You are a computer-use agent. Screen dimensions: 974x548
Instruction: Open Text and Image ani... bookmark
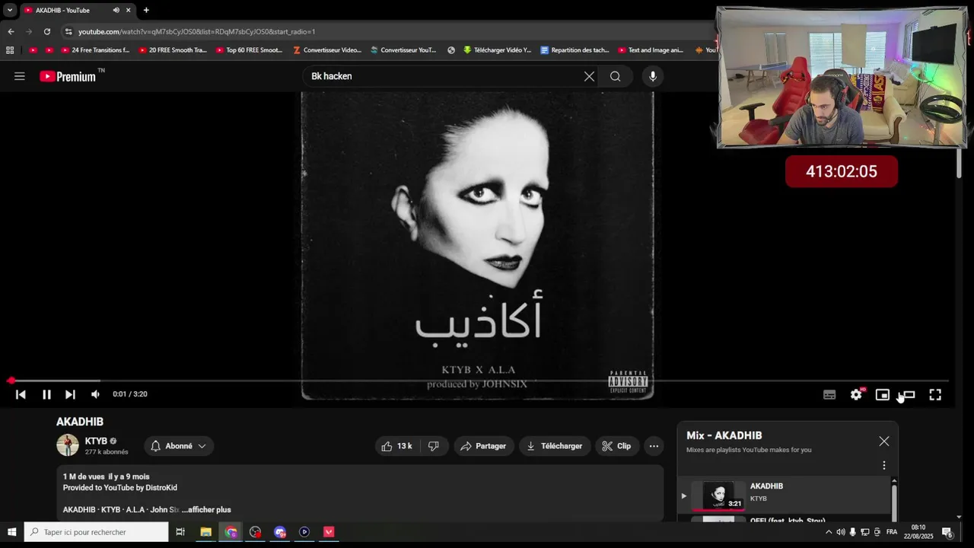point(651,50)
